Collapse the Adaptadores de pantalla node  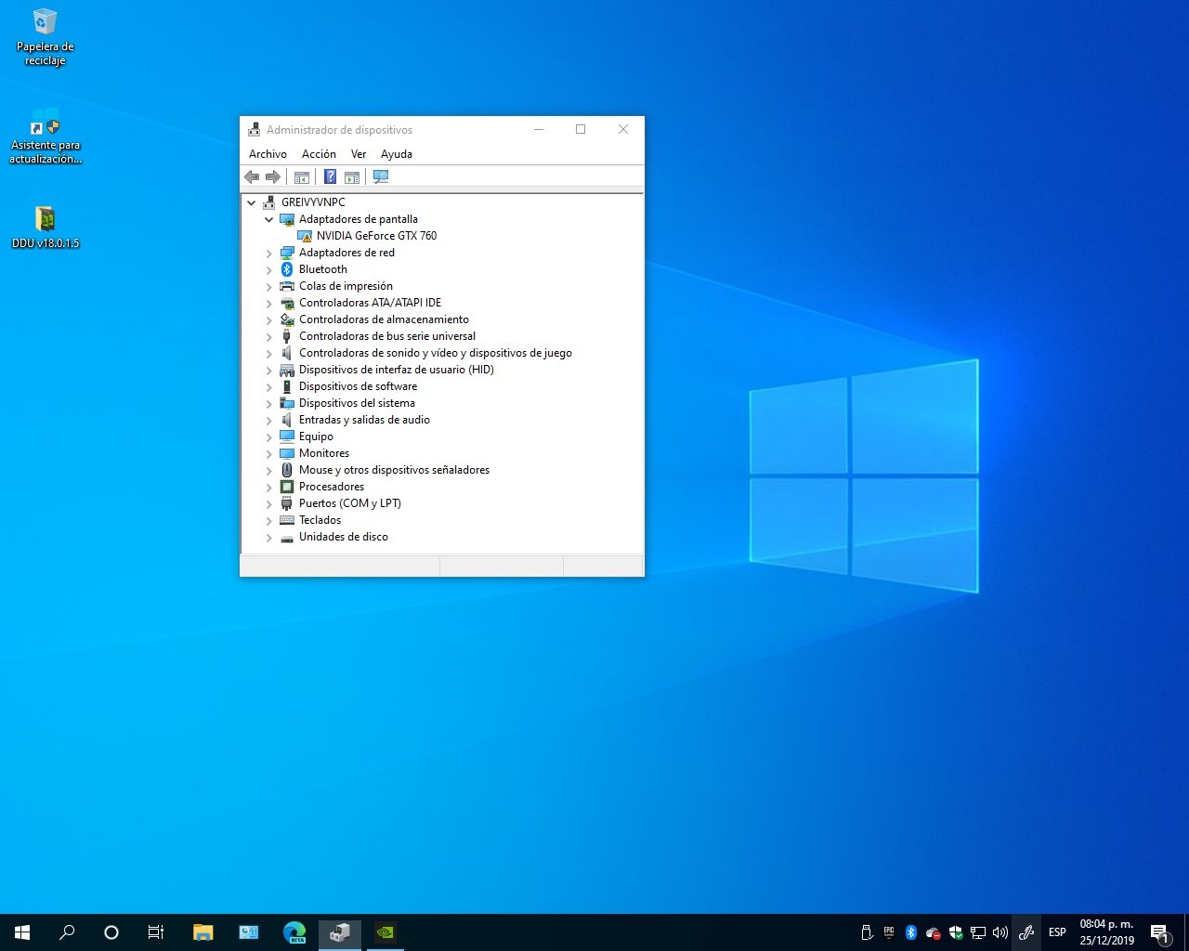tap(269, 220)
